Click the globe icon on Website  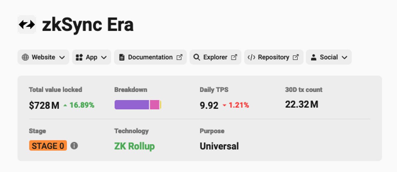[25, 57]
